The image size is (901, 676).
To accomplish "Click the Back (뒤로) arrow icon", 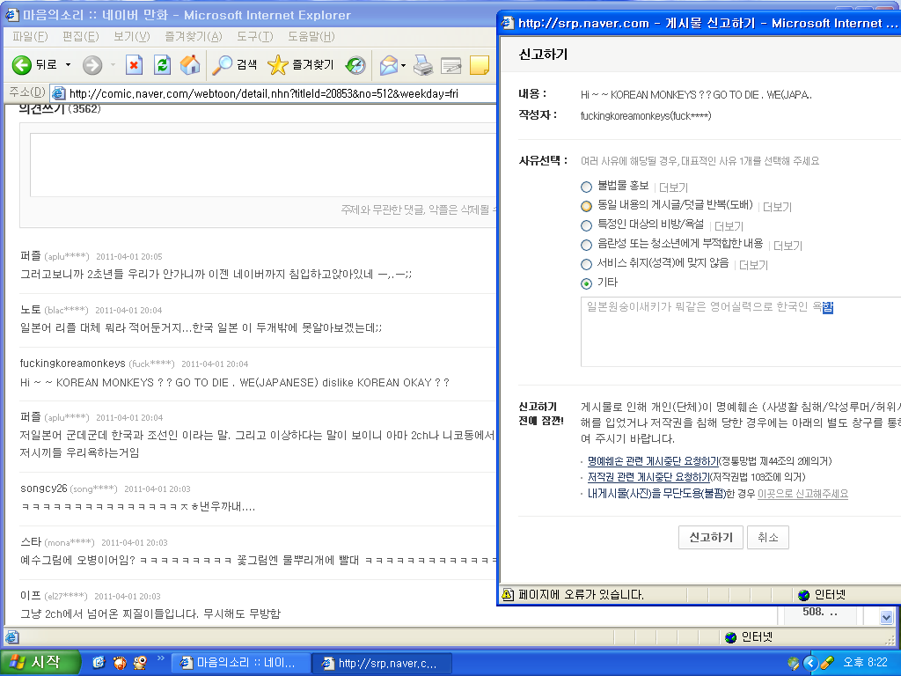I will (x=22, y=64).
